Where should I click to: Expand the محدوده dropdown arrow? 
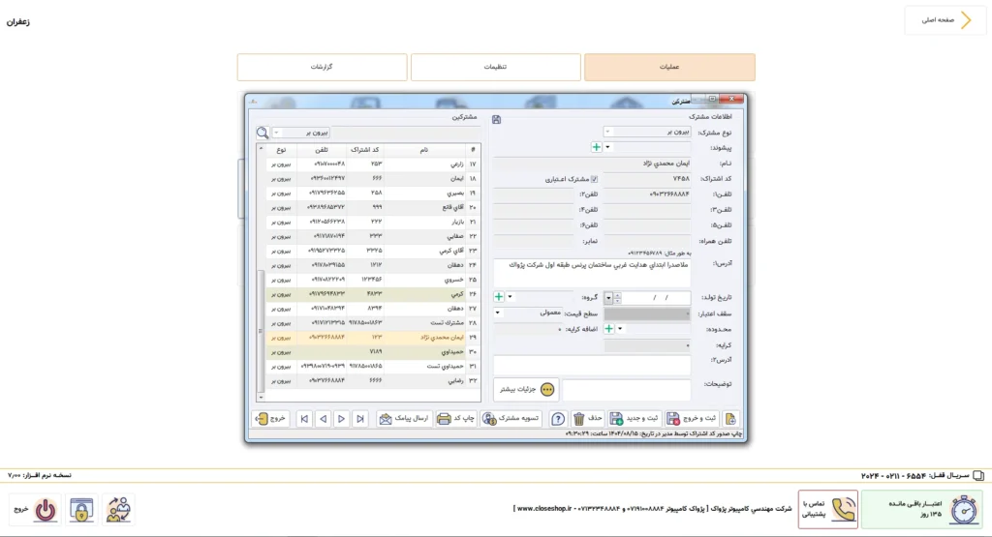[x=620, y=329]
